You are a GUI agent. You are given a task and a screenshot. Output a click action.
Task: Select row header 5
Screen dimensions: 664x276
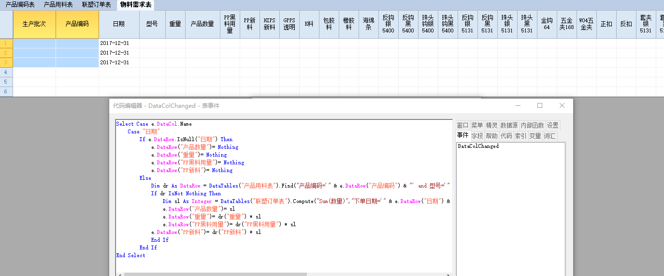pos(6,82)
